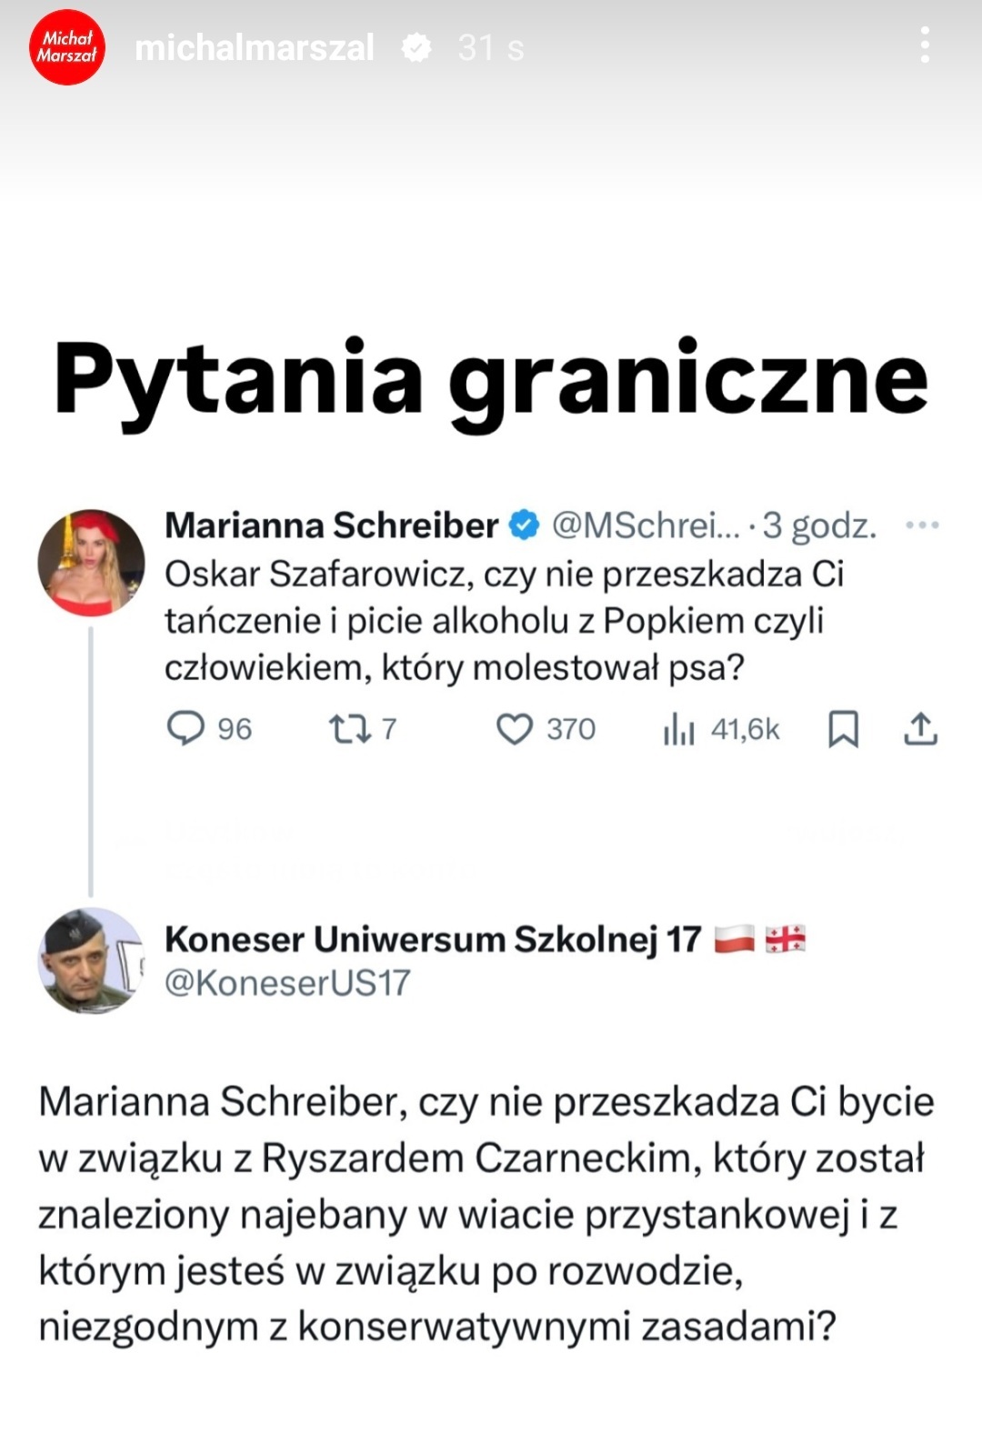Open Koneser Uniwersum Szkolnej 17 avatar
The image size is (982, 1432).
click(91, 960)
